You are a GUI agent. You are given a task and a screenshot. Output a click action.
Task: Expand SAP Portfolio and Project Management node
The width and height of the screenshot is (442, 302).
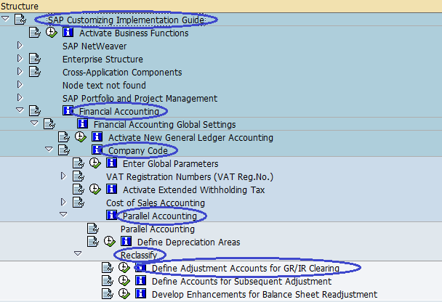tap(20, 98)
